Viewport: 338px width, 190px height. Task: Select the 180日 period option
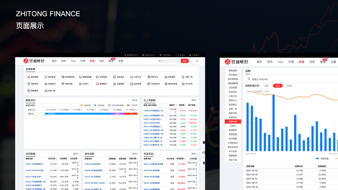(x=277, y=86)
